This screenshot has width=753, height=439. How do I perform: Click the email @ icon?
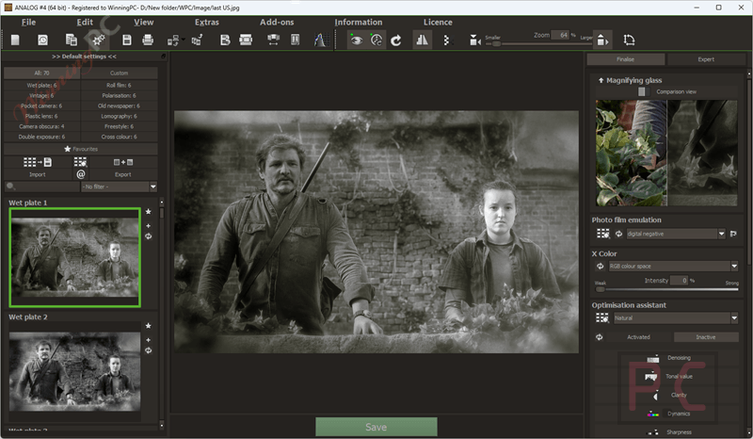[x=81, y=174]
